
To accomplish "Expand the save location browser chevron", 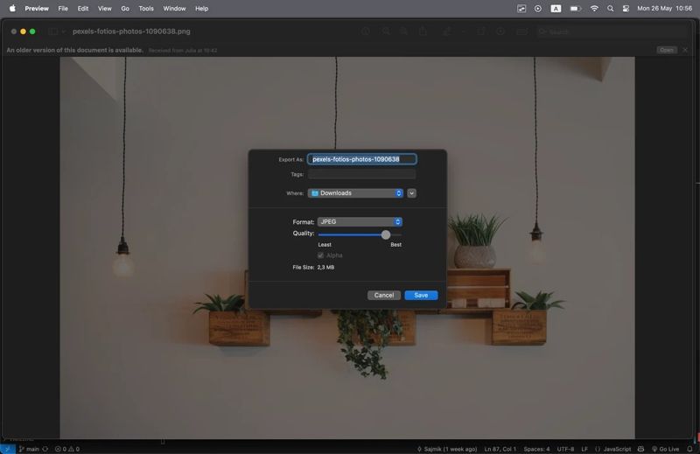I will click(x=412, y=193).
